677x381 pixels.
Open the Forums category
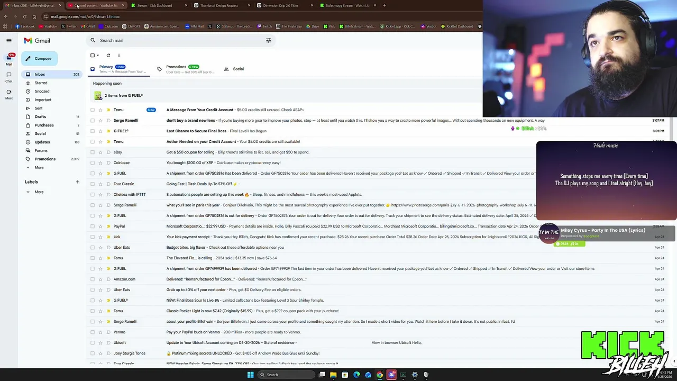pos(51,151)
